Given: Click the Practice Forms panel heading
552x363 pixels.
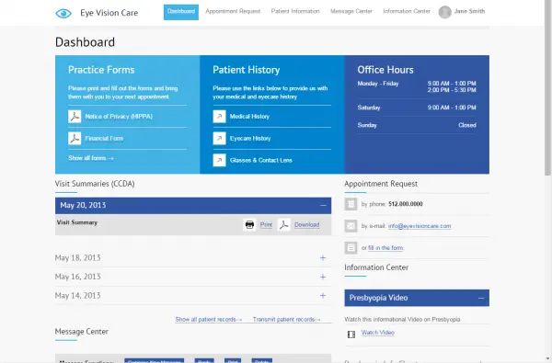Looking at the screenshot, I should [x=101, y=70].
